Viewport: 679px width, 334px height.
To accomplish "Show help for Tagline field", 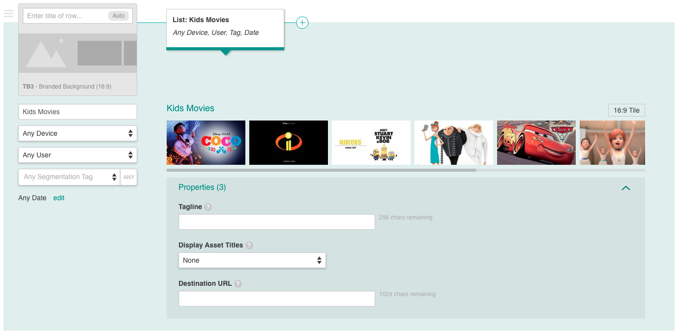I will [208, 207].
